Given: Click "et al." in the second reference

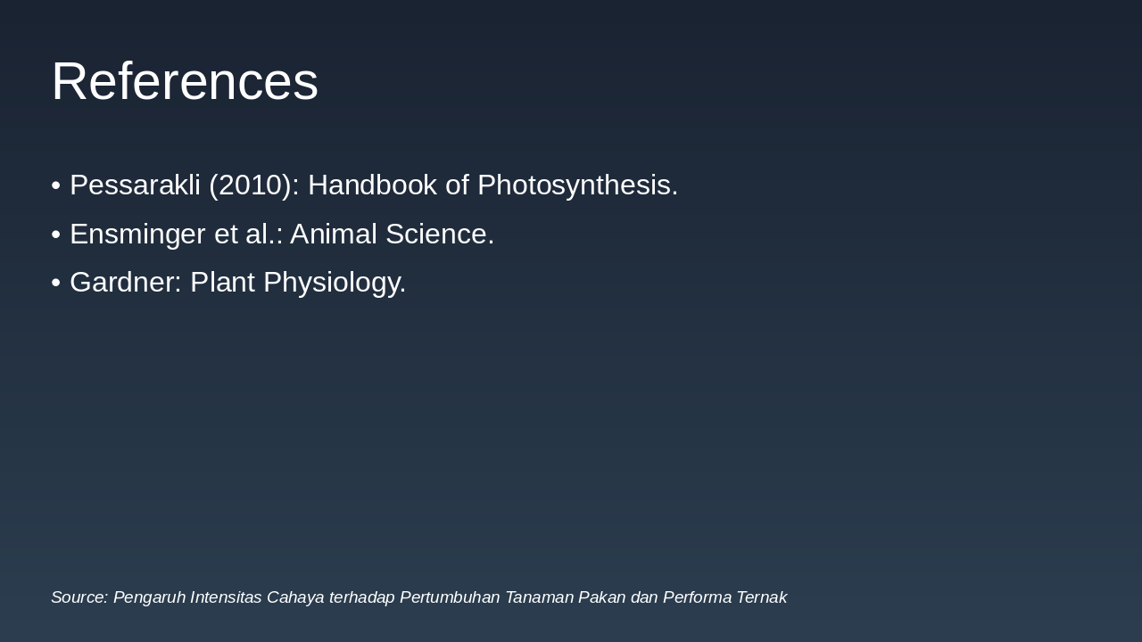Looking at the screenshot, I should 247,235.
